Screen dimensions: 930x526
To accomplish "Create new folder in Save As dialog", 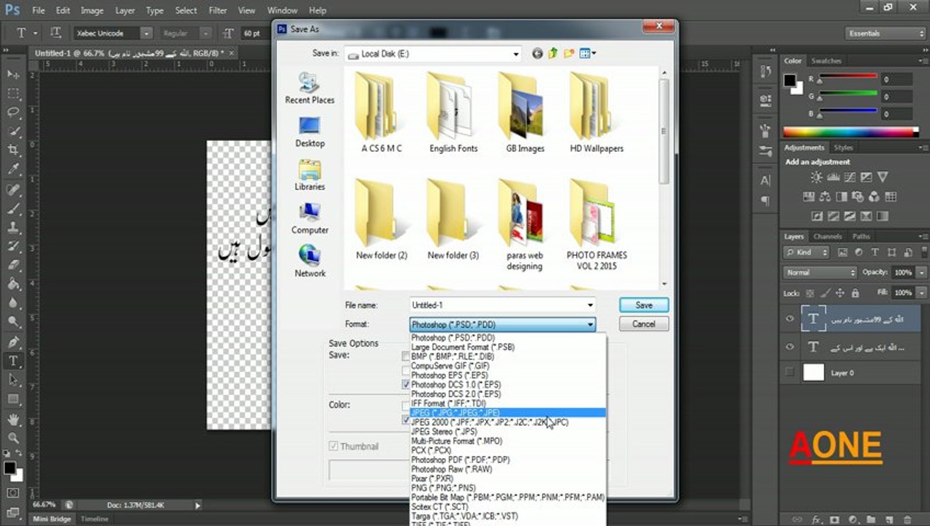I will [570, 53].
